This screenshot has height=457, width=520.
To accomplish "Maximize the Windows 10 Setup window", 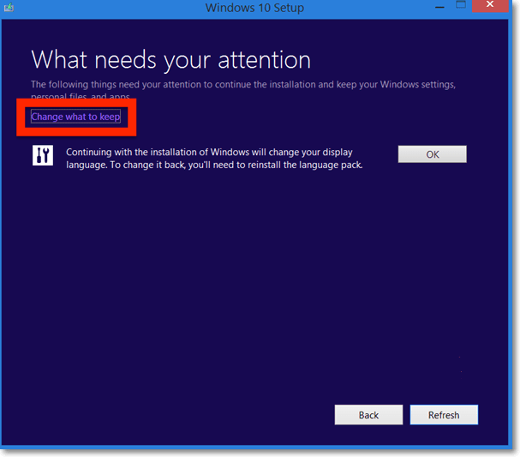I will (x=461, y=5).
